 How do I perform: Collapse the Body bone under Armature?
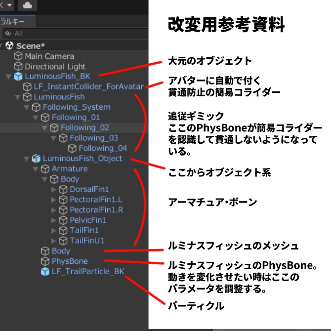click(44, 179)
